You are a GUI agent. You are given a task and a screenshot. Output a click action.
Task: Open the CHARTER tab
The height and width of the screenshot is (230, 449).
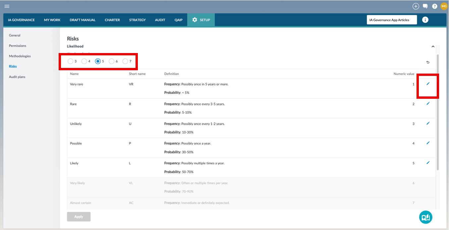point(112,20)
